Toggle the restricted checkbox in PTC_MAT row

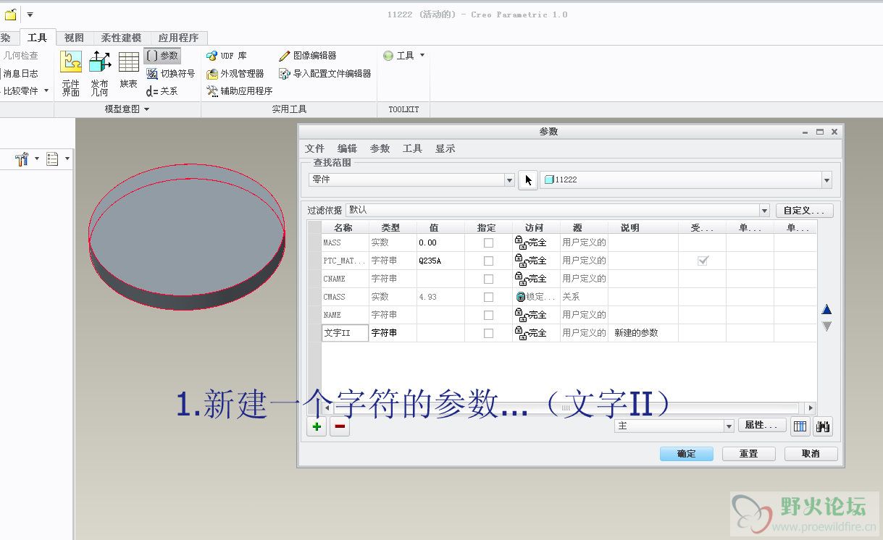coord(703,261)
